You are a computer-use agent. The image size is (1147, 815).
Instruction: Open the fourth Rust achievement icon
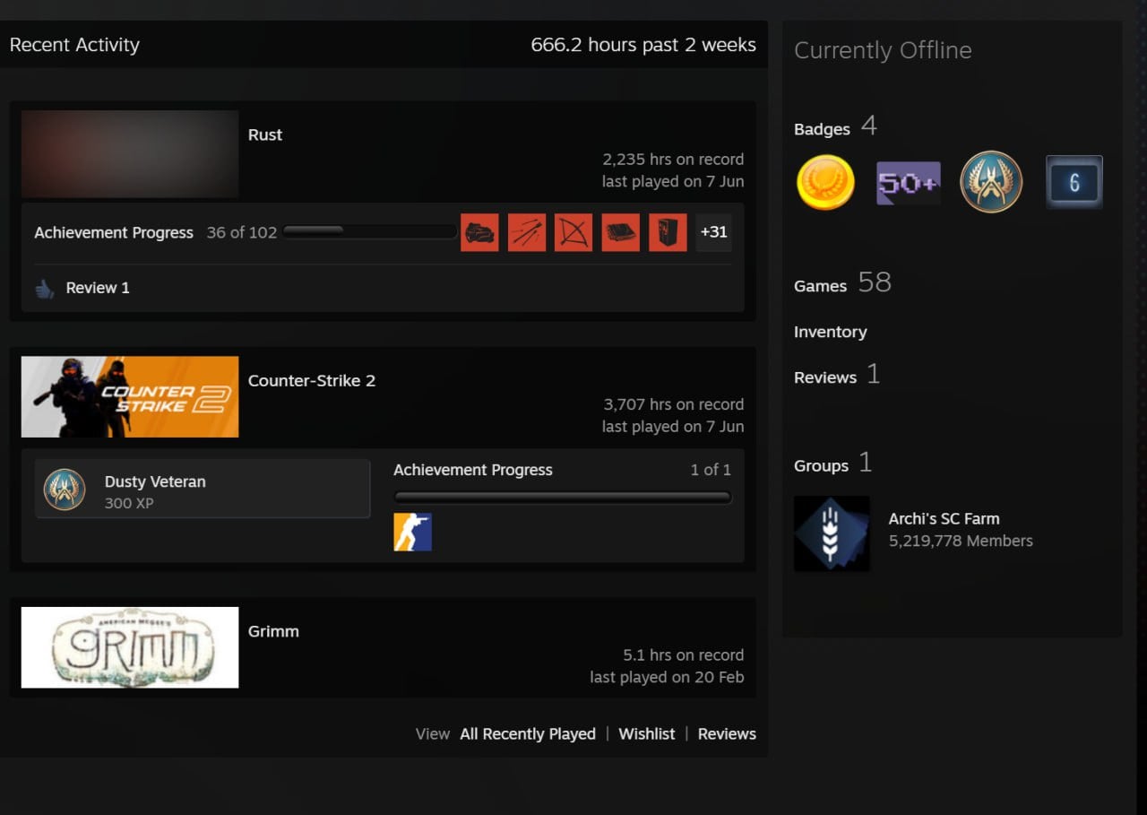click(x=621, y=232)
